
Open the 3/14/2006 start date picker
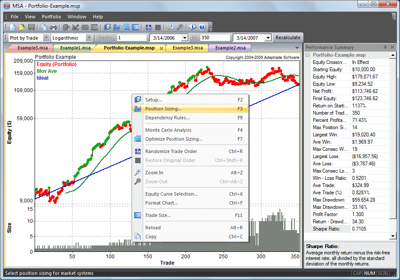(x=185, y=38)
